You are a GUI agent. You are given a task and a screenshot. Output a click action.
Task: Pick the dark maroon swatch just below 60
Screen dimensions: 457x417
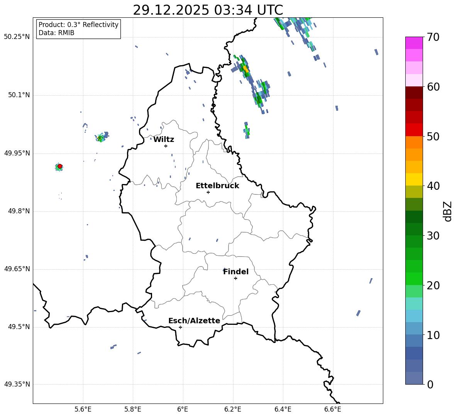[x=414, y=93]
